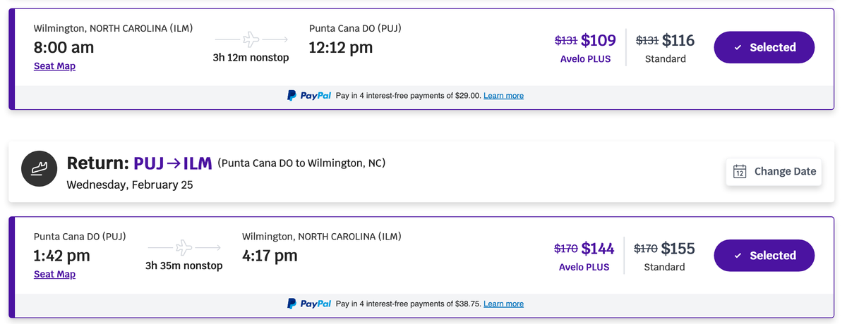Click the PayPal logo under the 8:00 am flight
This screenshot has height=324, width=847.
309,96
